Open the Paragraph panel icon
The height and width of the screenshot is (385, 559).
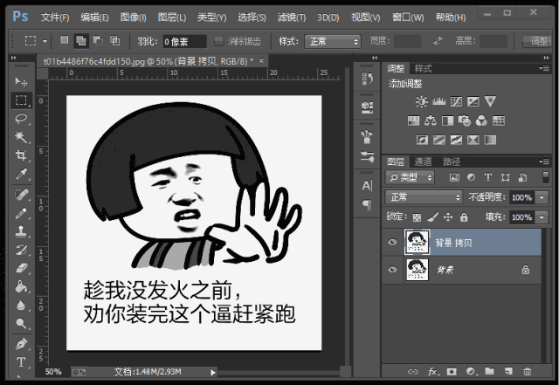(x=367, y=205)
